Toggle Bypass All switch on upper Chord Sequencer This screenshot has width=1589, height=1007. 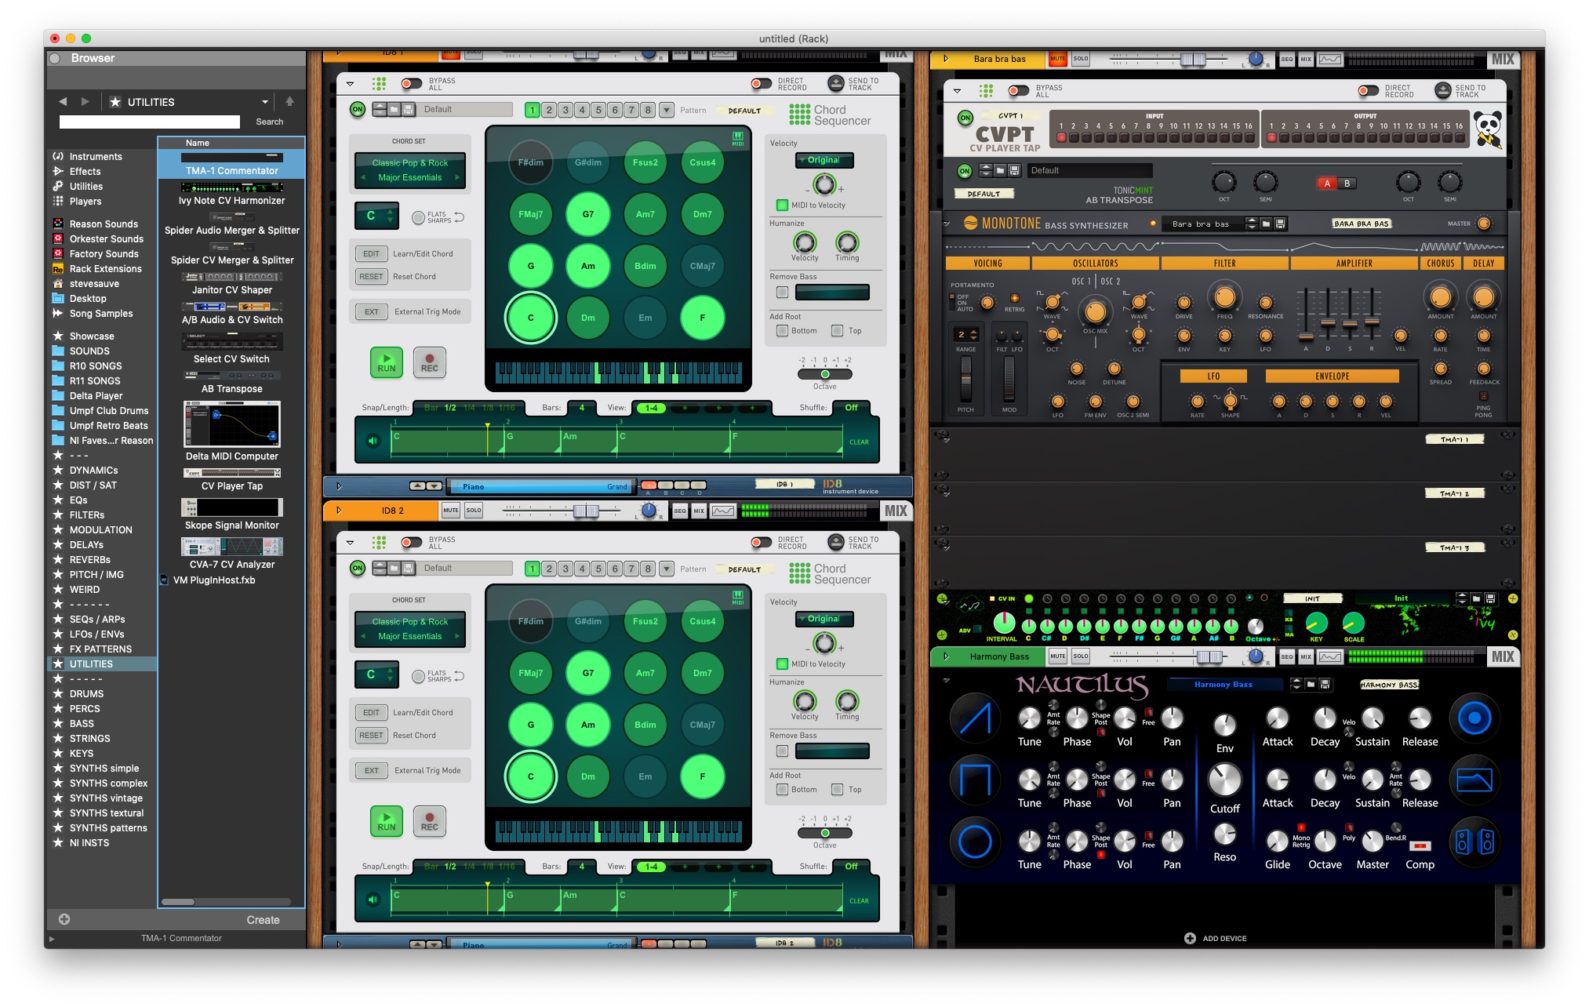[411, 83]
